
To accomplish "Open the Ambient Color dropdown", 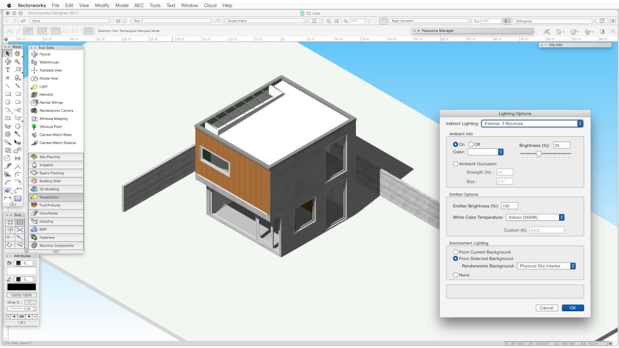I will coord(486,152).
